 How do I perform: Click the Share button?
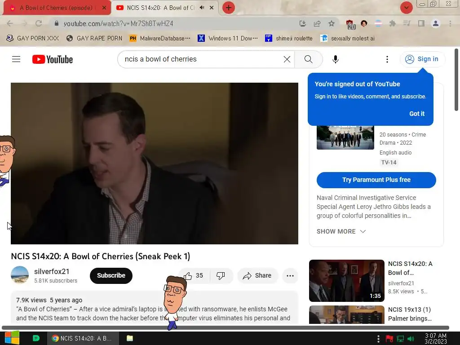pos(257,275)
